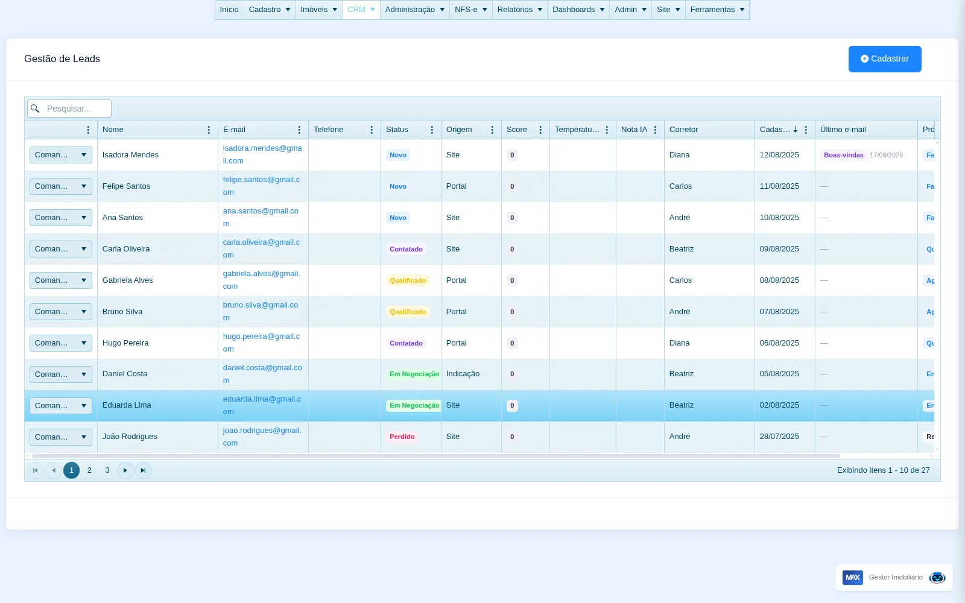Click Contatado status for Carla Oliveira
This screenshot has height=603, width=965.
point(406,249)
